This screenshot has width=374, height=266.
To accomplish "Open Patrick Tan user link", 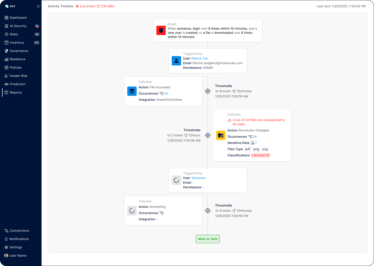I will pyautogui.click(x=199, y=58).
